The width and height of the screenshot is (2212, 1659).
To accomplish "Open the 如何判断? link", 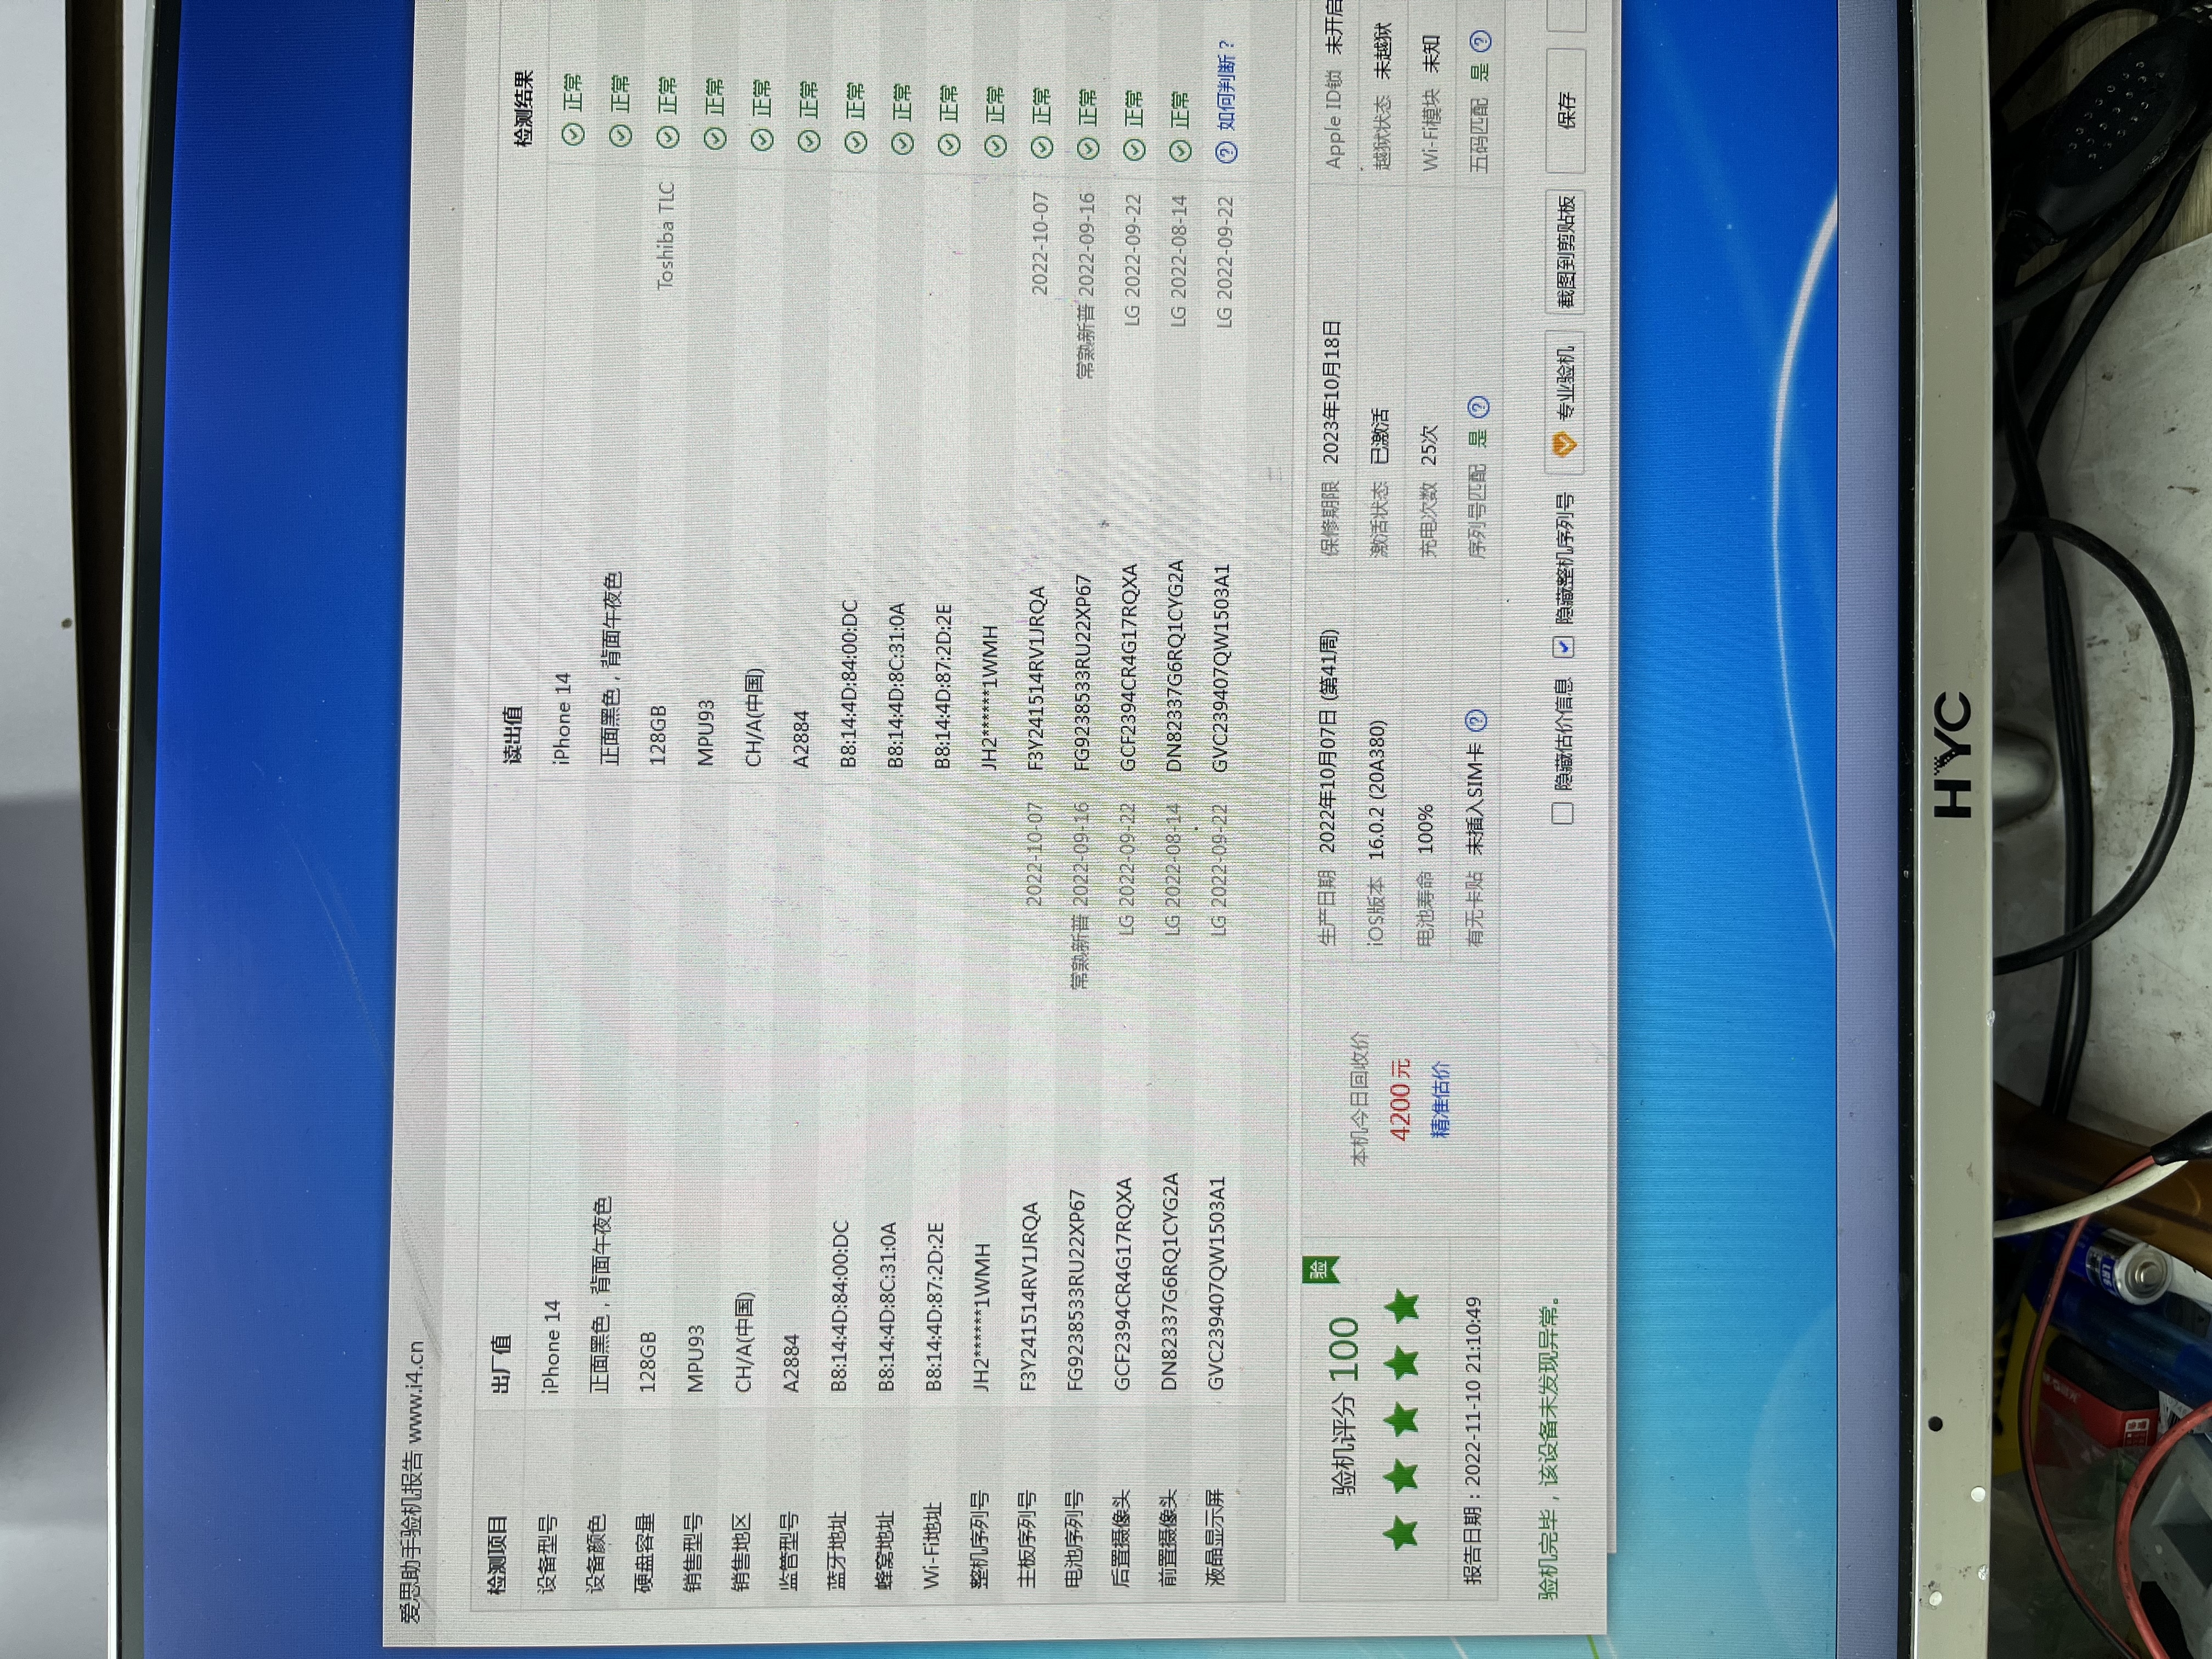I will [1227, 86].
